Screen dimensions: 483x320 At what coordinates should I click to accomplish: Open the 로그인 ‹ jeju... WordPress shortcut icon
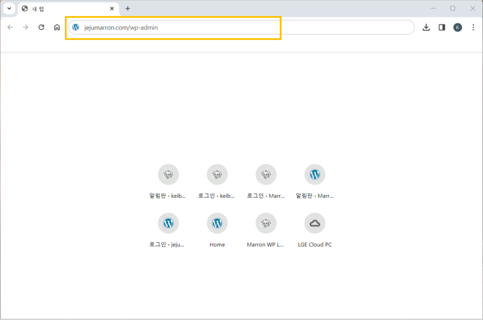(168, 223)
